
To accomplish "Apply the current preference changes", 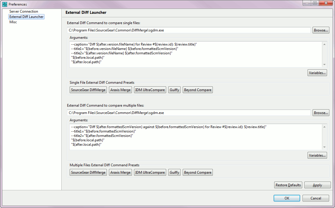I will point(317,185).
